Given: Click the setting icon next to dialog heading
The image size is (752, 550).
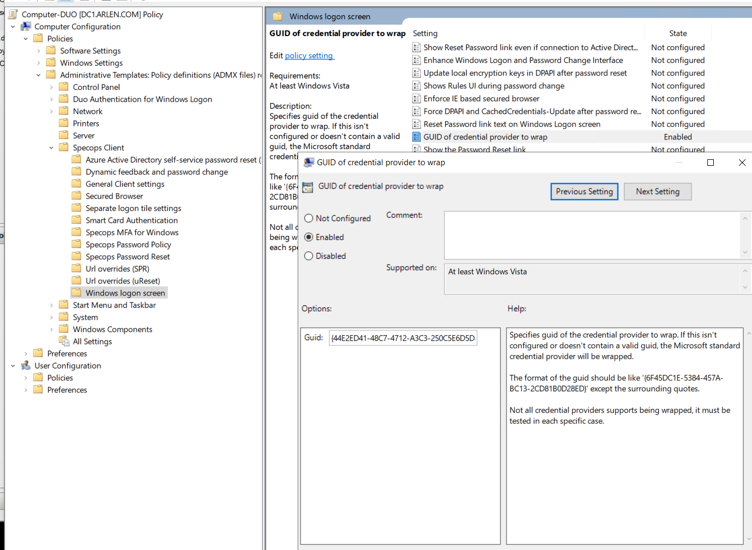Looking at the screenshot, I should (x=308, y=187).
